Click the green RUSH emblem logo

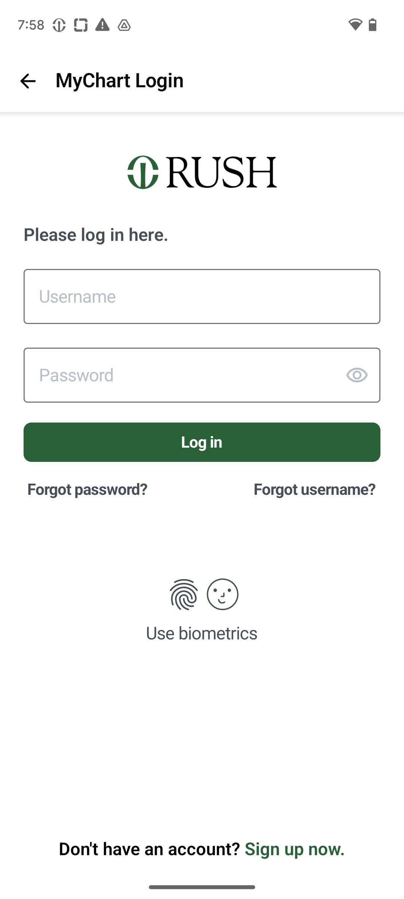coord(143,172)
